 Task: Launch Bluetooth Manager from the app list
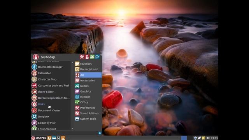pos(51,67)
